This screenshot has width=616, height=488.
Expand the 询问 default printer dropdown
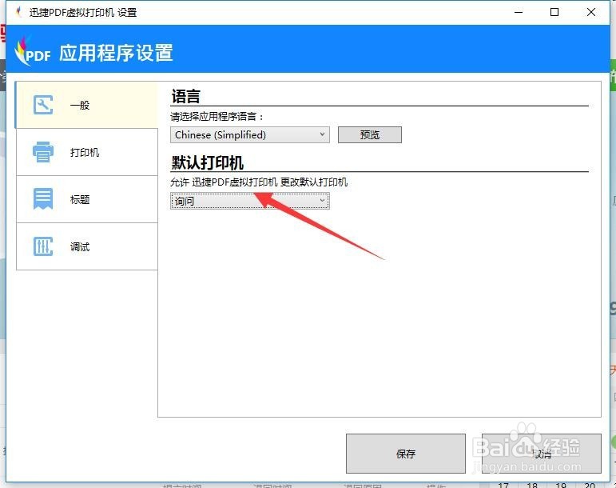click(x=250, y=201)
